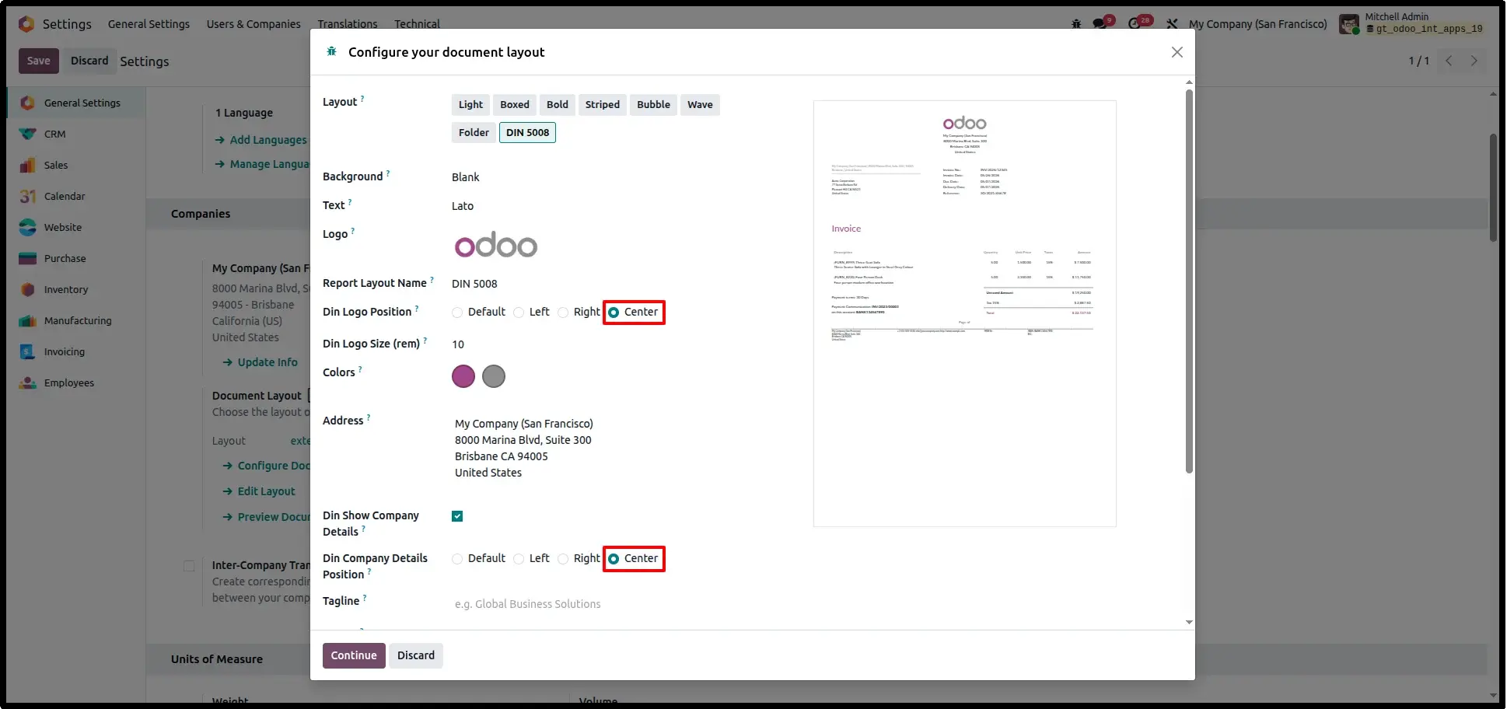Click the invoice preview thumbnail
This screenshot has height=709, width=1507.
[x=965, y=313]
